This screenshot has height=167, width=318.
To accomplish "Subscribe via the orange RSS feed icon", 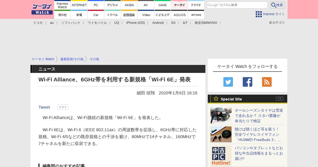I will click(x=267, y=82).
